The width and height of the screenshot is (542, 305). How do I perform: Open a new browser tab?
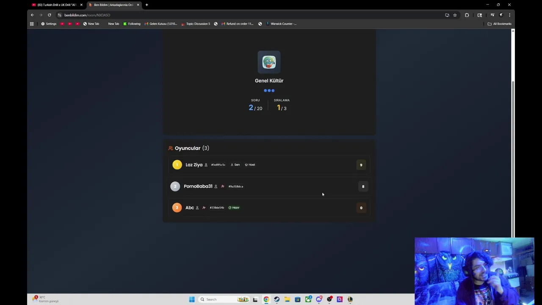pyautogui.click(x=147, y=5)
